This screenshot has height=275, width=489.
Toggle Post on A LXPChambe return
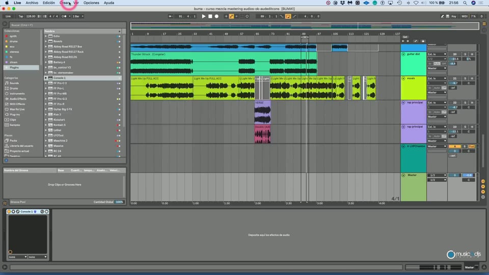click(x=471, y=146)
